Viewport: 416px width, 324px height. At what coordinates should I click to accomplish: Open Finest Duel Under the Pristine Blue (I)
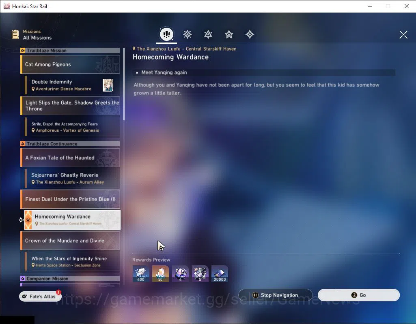coord(70,199)
